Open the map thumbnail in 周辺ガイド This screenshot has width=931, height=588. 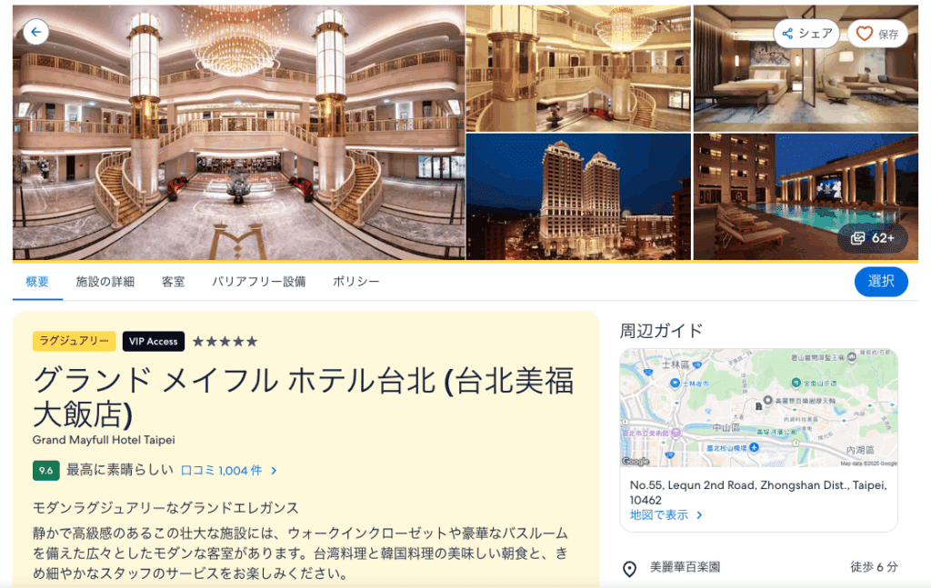pyautogui.click(x=759, y=408)
